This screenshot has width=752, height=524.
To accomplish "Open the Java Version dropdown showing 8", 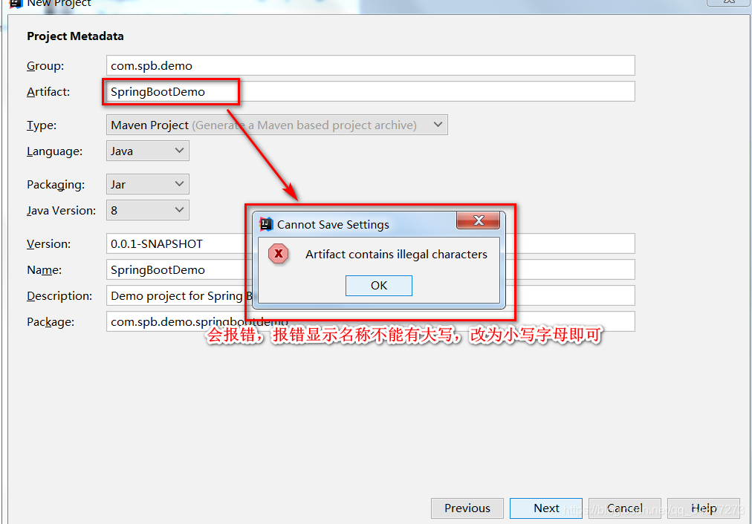I will (x=148, y=210).
